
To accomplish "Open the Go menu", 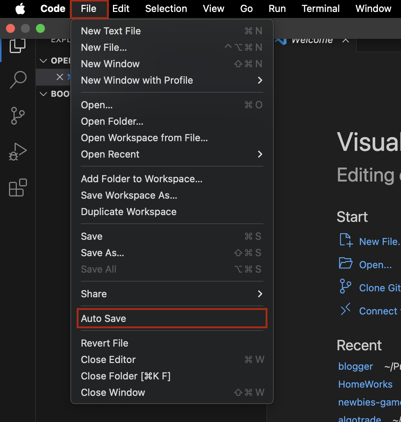I will pyautogui.click(x=246, y=9).
